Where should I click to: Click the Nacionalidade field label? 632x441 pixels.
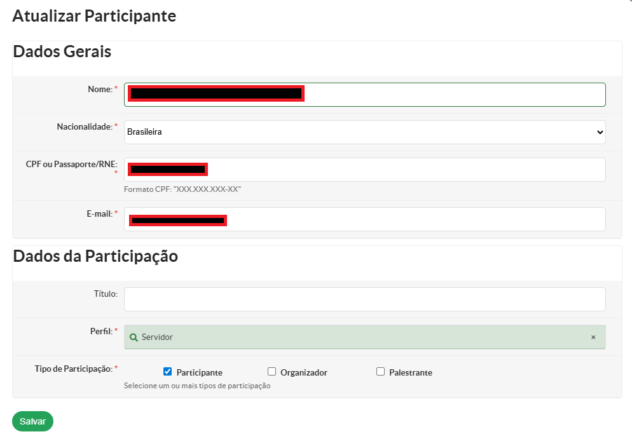[84, 127]
